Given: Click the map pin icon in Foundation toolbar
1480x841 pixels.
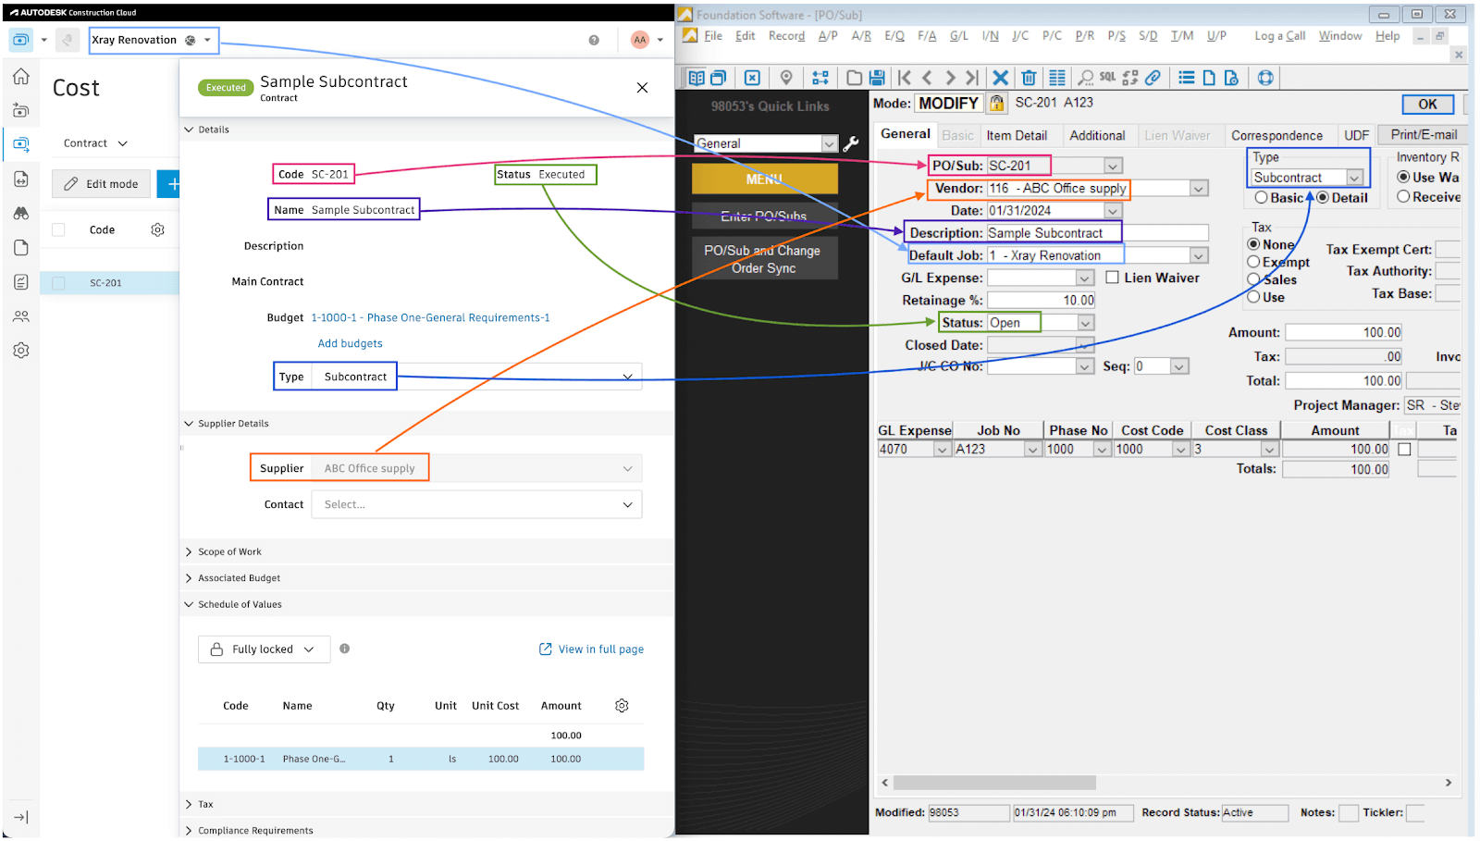Looking at the screenshot, I should [x=786, y=78].
